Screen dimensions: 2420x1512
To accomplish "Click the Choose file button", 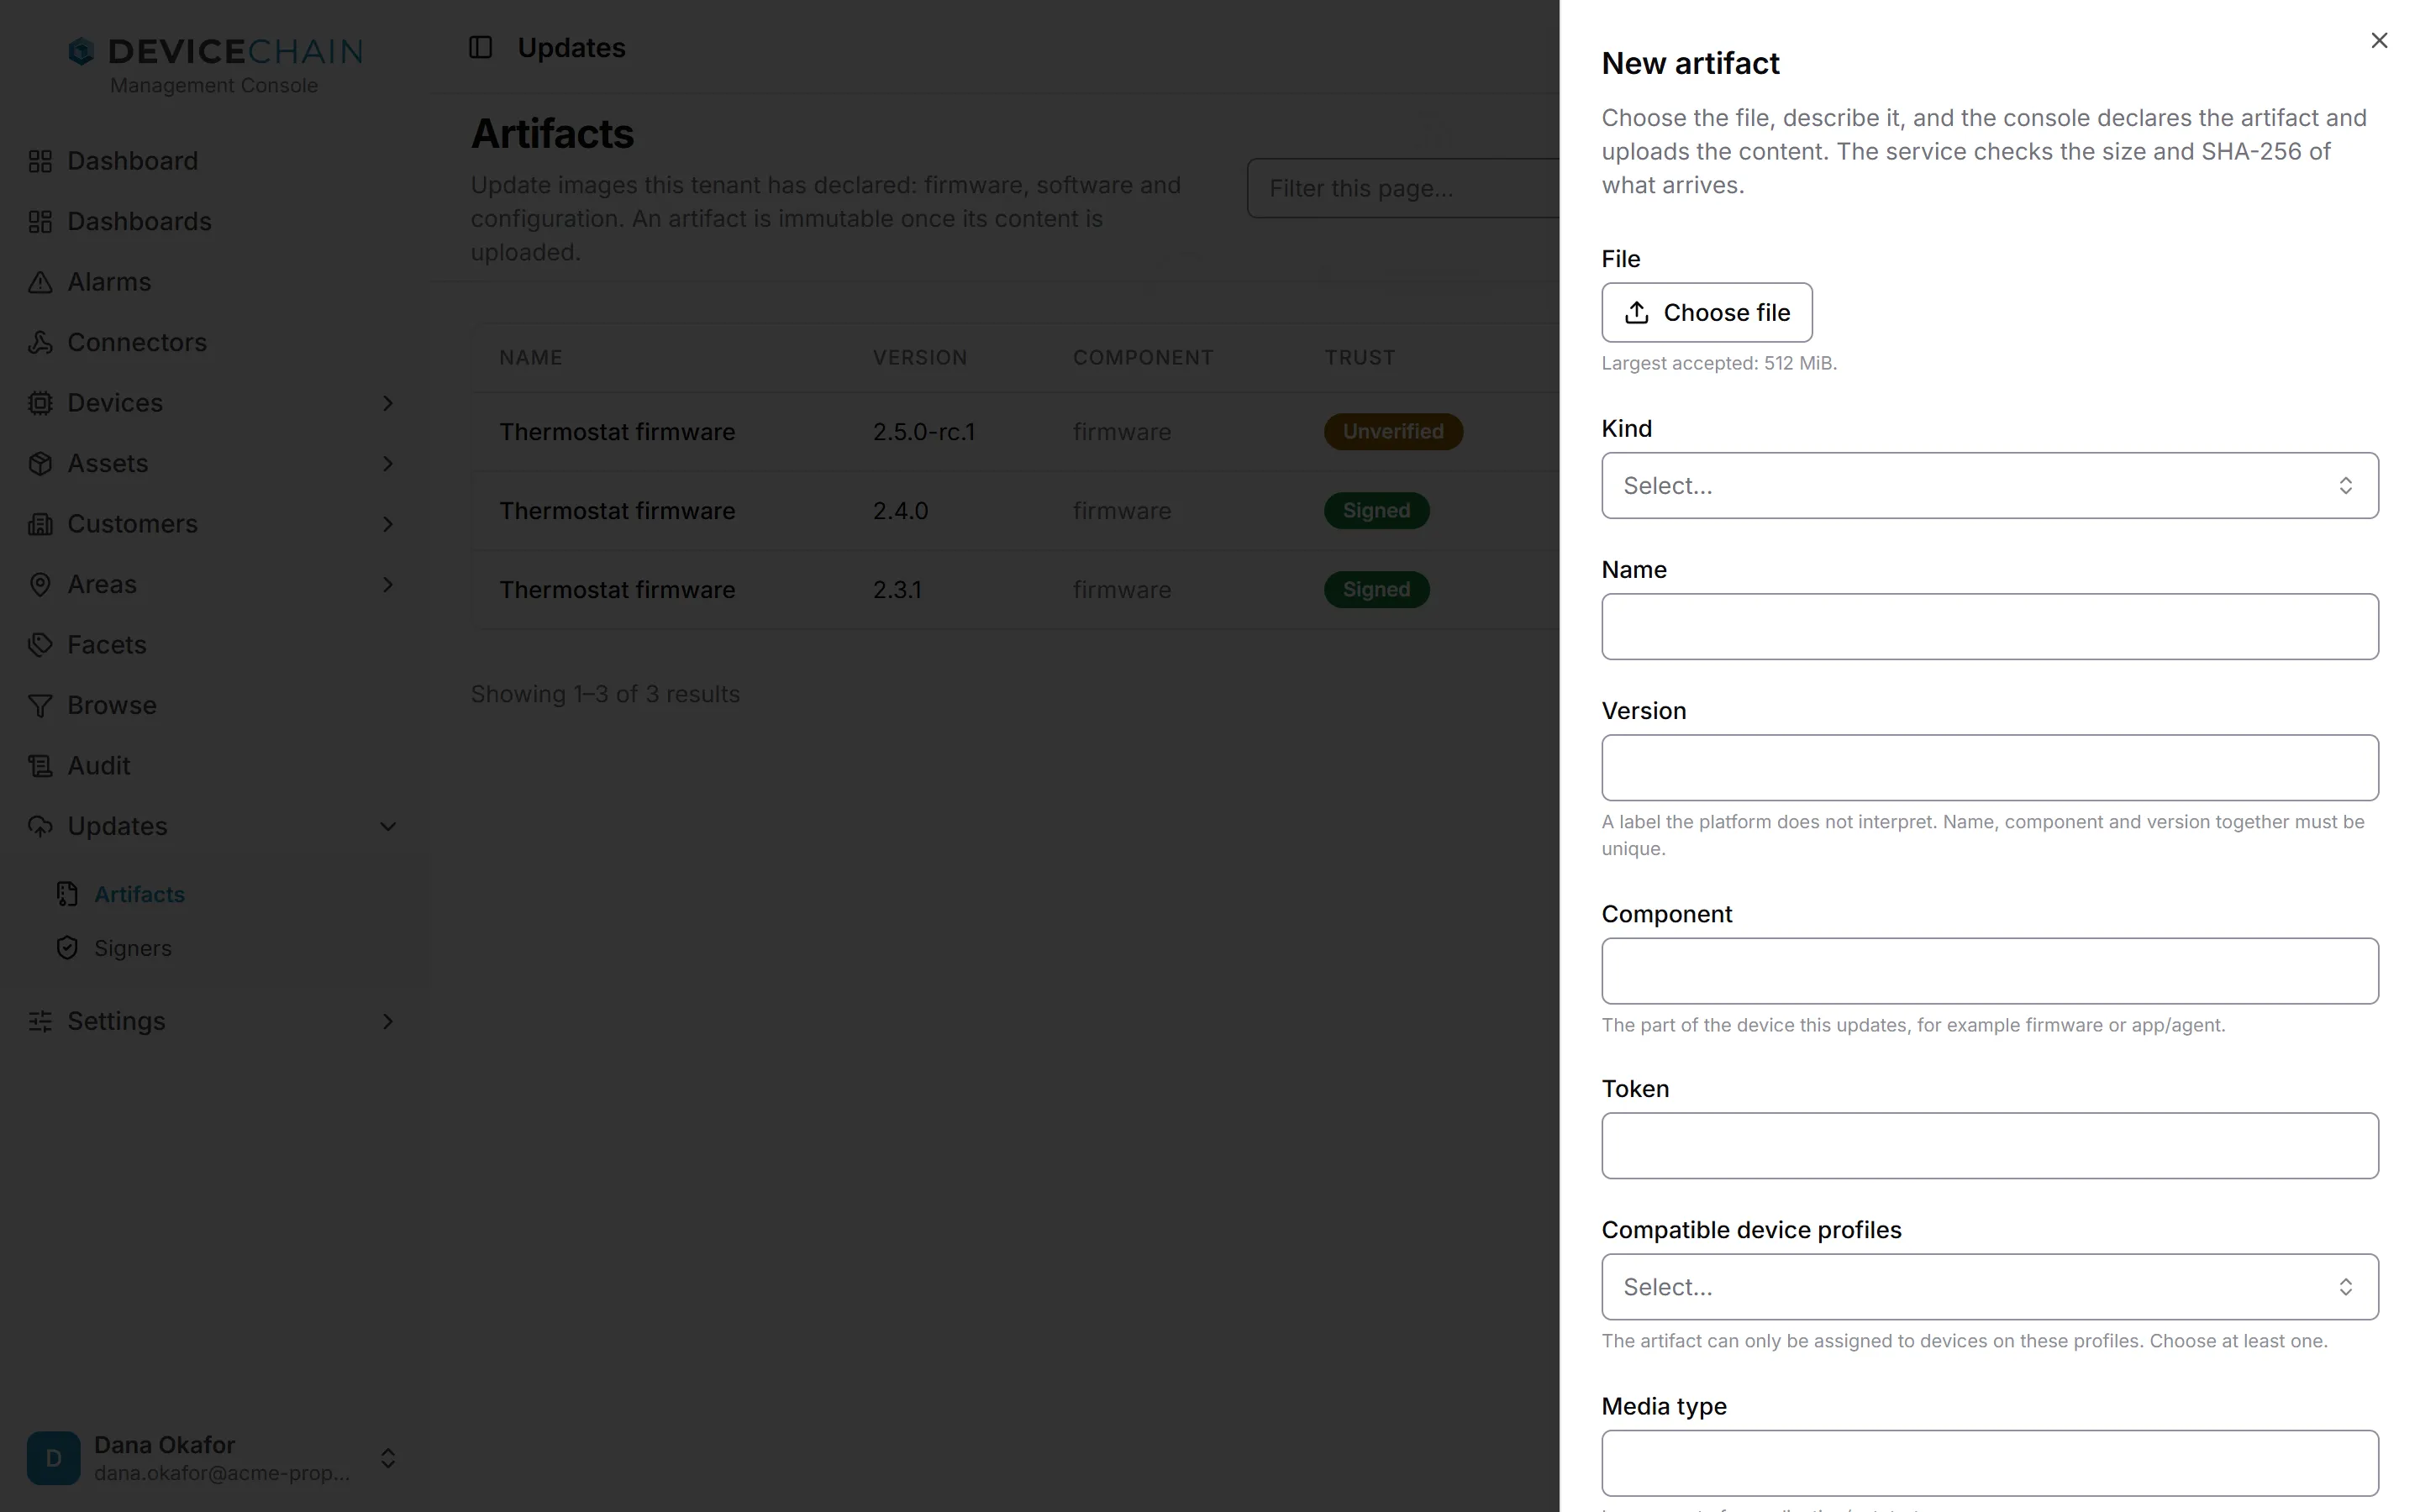I will coord(1707,313).
